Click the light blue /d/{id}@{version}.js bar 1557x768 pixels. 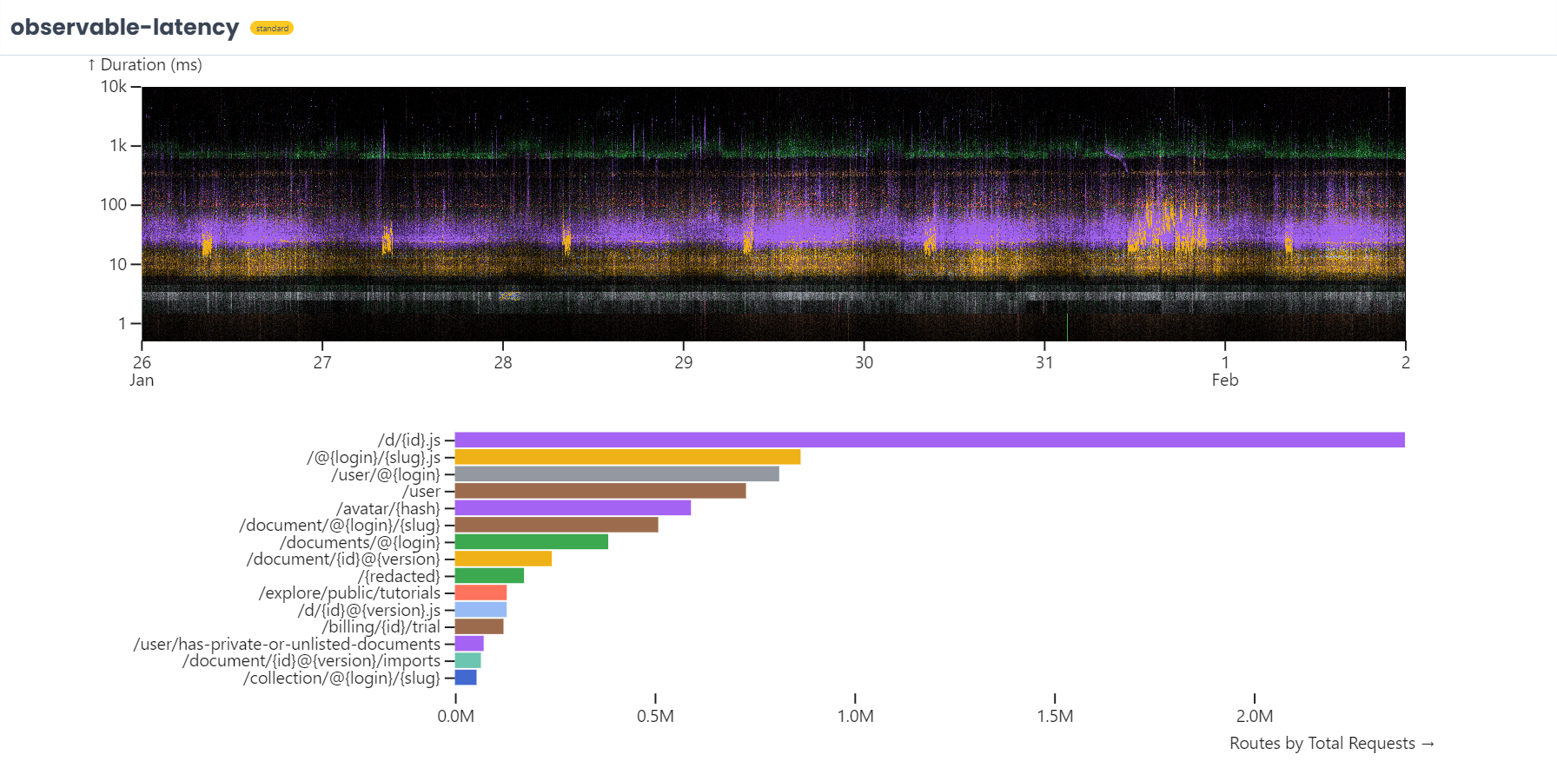coord(480,610)
